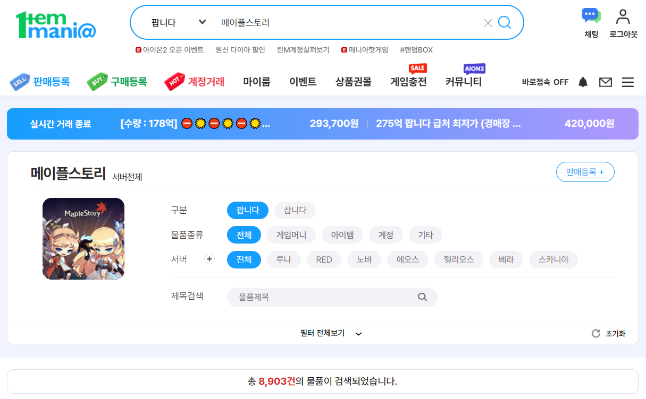Image resolution: width=646 pixels, height=399 pixels.
Task: Click the red HOT tag icon
Action: (174, 82)
